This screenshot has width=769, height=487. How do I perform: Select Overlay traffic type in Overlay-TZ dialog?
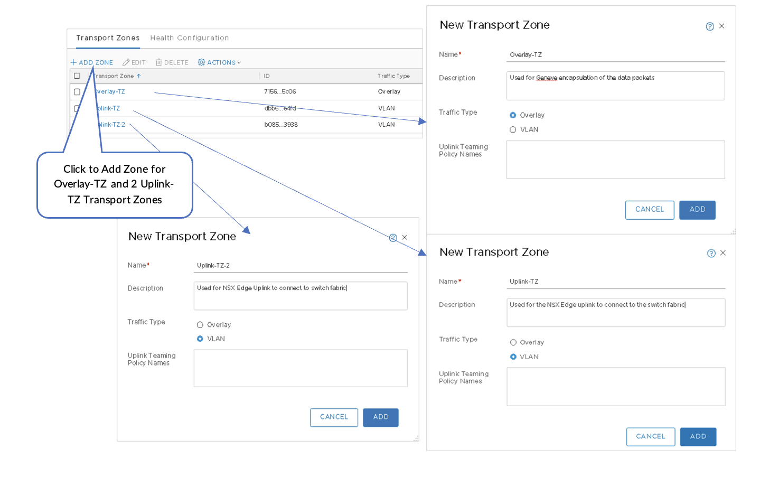click(x=513, y=115)
